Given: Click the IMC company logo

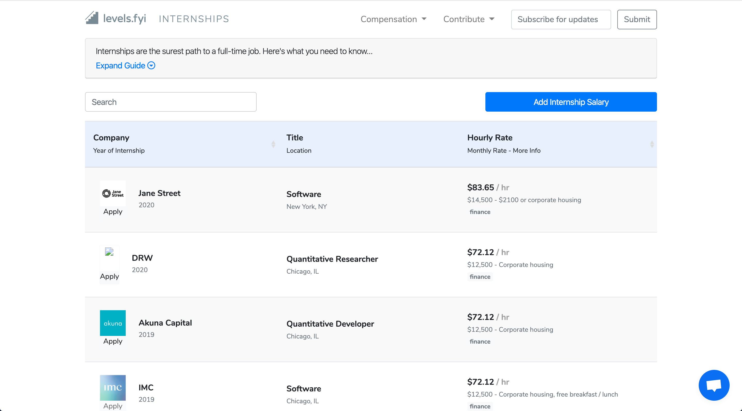Looking at the screenshot, I should pos(113,387).
